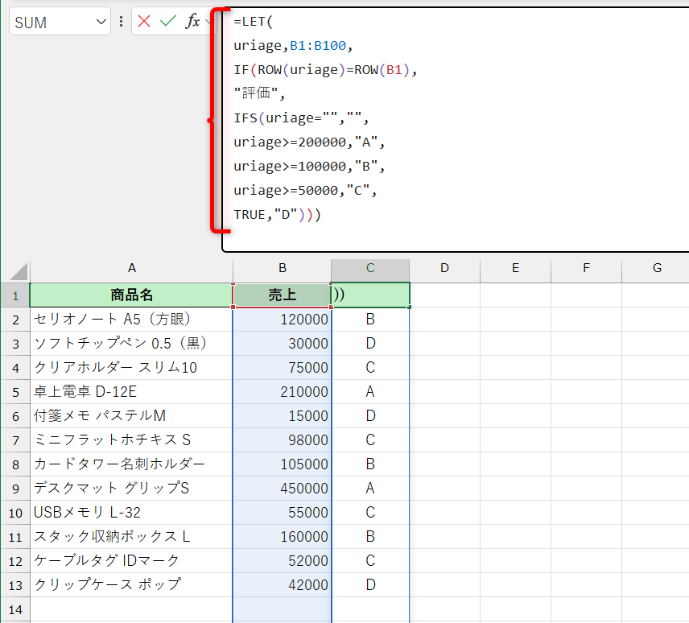The height and width of the screenshot is (623, 689).
Task: Click cell B5 with value 210000
Action: point(282,391)
